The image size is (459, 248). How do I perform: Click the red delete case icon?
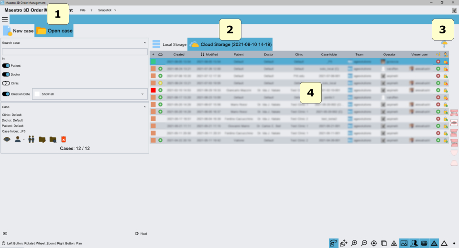(x=64, y=139)
